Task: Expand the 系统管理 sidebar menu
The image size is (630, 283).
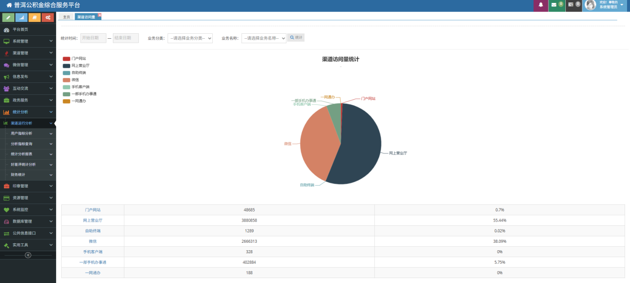Action: pos(28,41)
